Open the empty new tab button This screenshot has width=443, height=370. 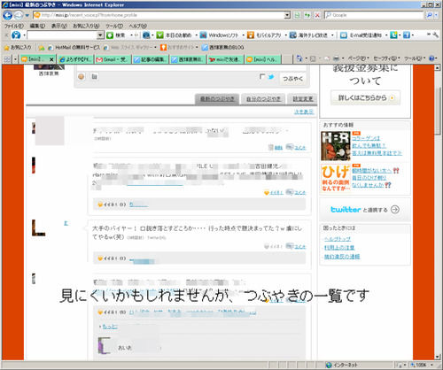tap(287, 59)
